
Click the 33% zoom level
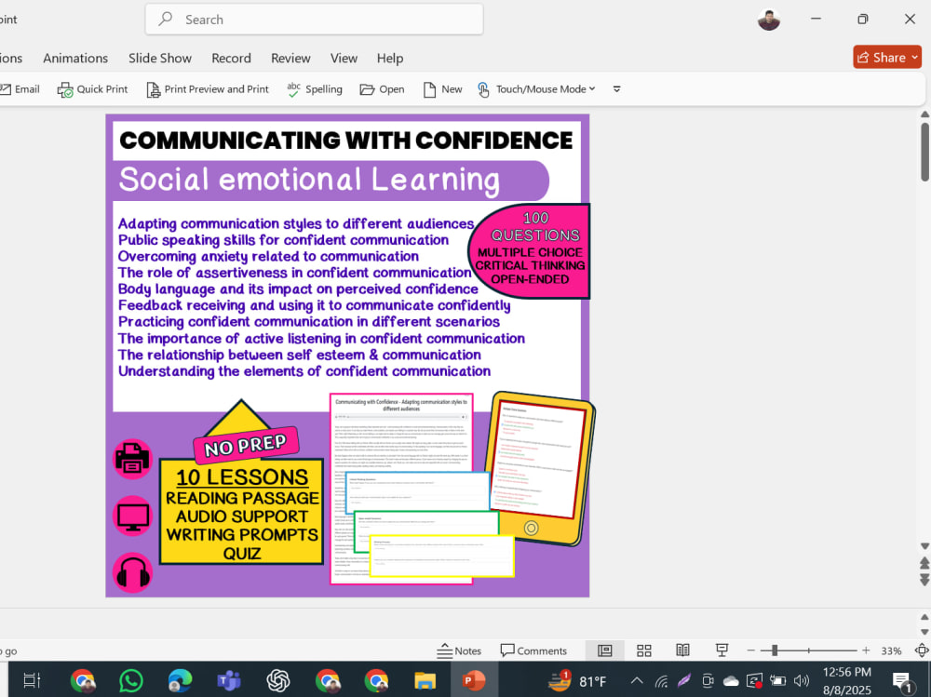tap(891, 650)
